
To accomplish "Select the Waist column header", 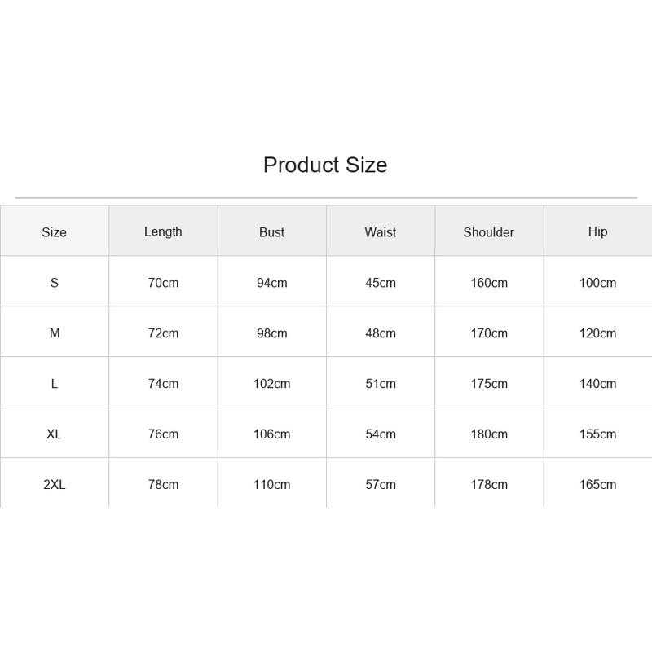I will [381, 232].
